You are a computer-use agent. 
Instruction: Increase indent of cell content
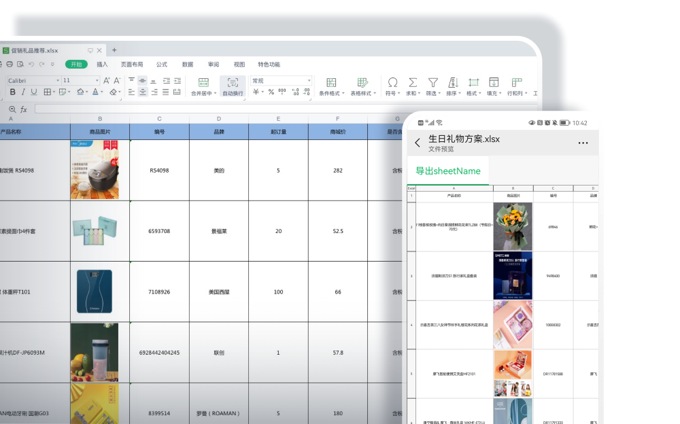pos(177,81)
